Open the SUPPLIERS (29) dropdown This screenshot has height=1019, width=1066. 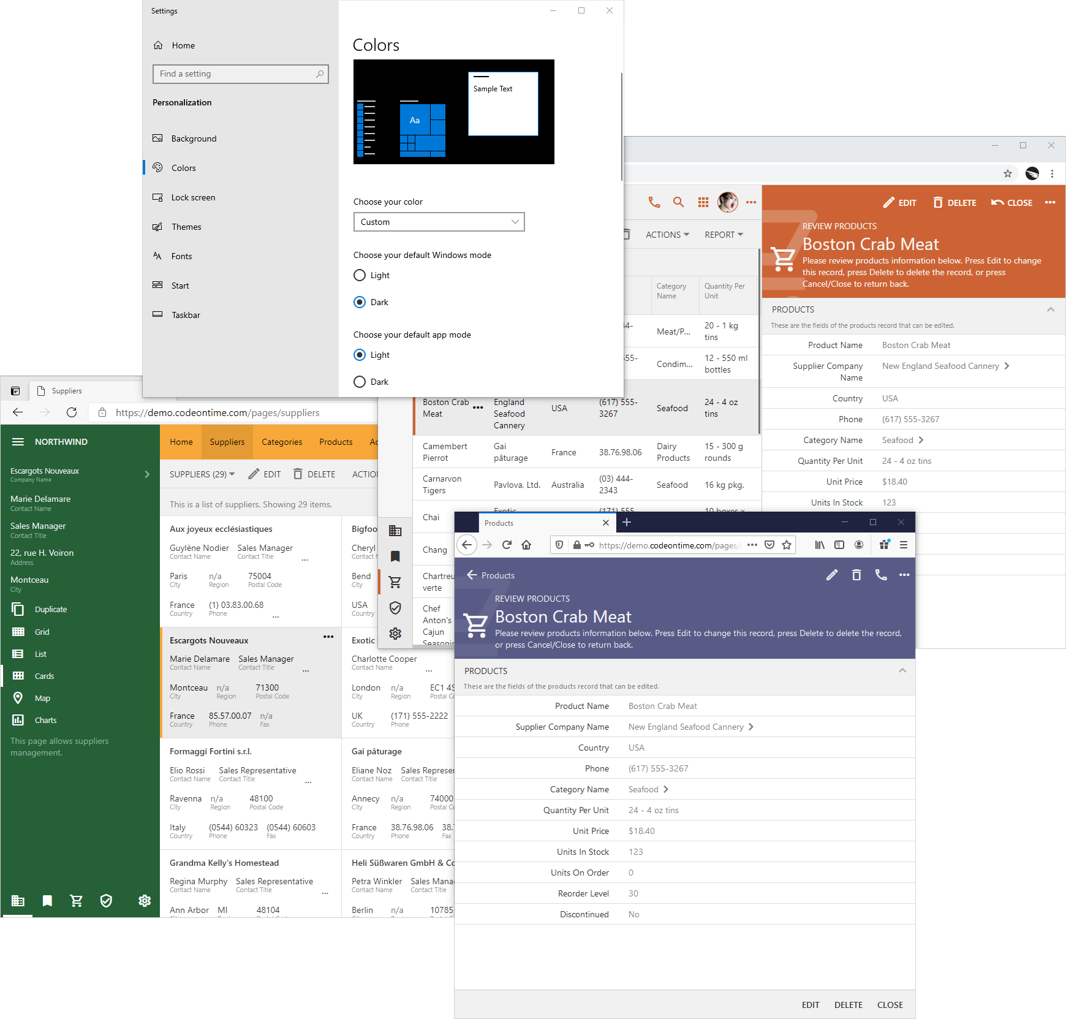tap(202, 474)
